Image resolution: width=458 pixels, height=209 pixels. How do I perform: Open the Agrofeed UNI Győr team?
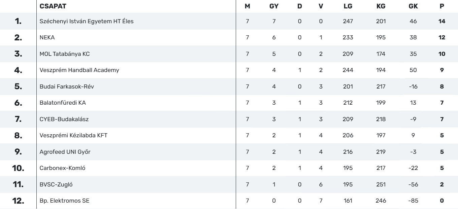click(x=65, y=152)
